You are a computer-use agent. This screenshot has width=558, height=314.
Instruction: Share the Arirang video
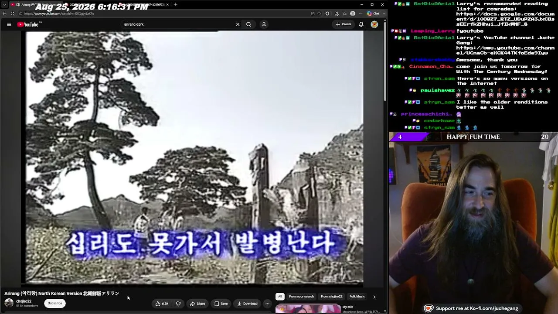[x=197, y=304]
